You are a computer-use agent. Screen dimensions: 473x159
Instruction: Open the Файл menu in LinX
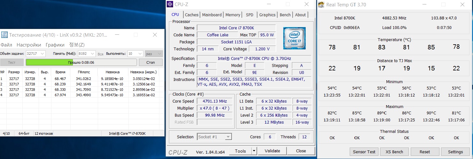click(6, 45)
